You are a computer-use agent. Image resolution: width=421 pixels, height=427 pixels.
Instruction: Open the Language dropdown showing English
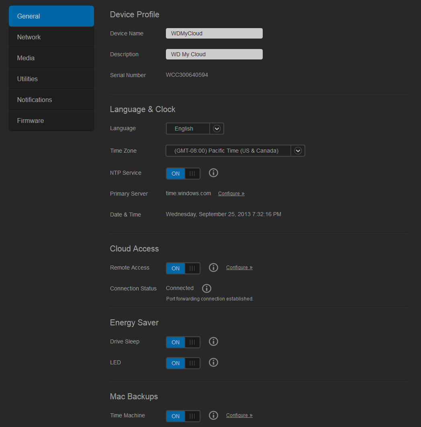[x=195, y=129]
